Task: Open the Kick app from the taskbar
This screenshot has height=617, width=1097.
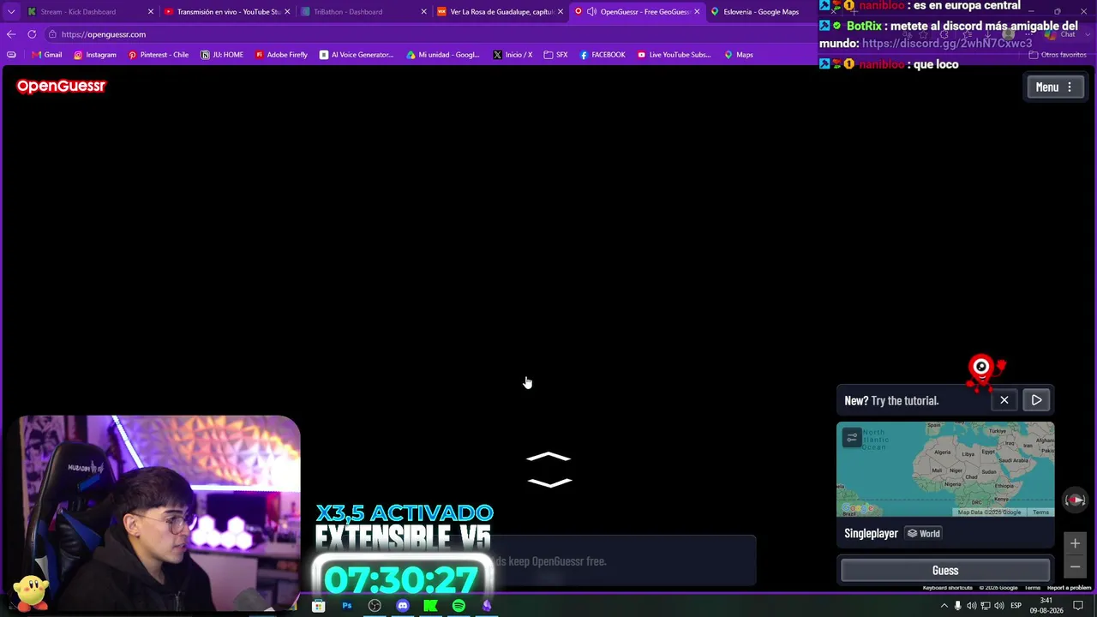Action: click(x=430, y=606)
